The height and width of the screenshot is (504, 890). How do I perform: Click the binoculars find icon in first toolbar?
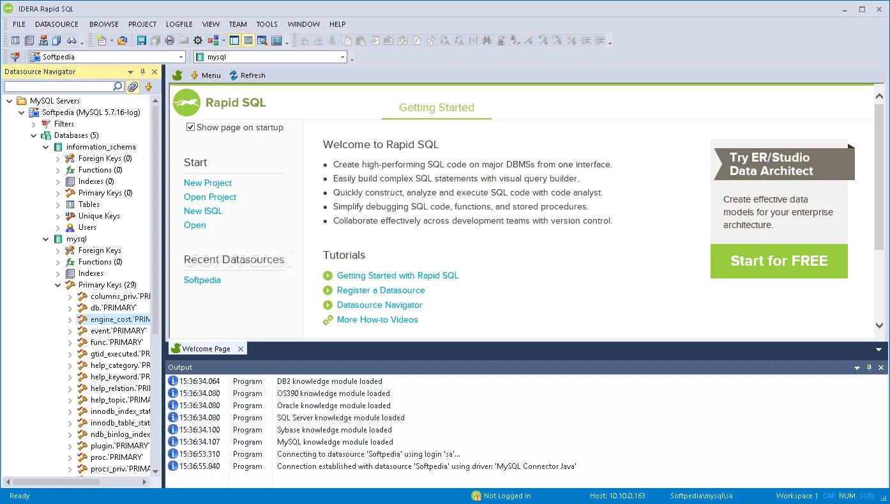[x=71, y=40]
